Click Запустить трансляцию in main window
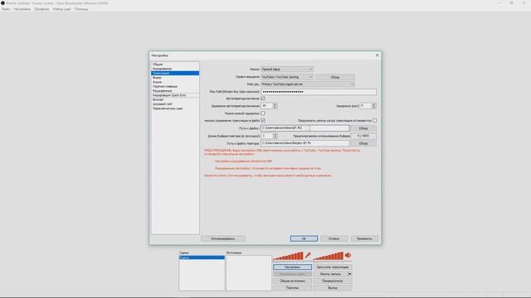The height and width of the screenshot is (298, 531). [x=333, y=267]
